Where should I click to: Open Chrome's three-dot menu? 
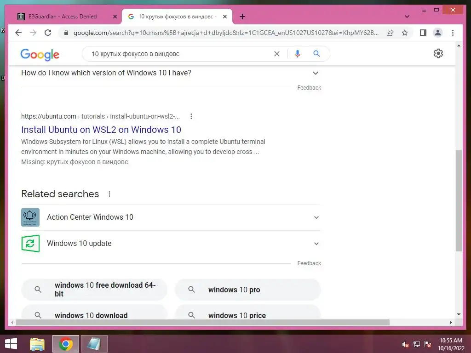453,33
